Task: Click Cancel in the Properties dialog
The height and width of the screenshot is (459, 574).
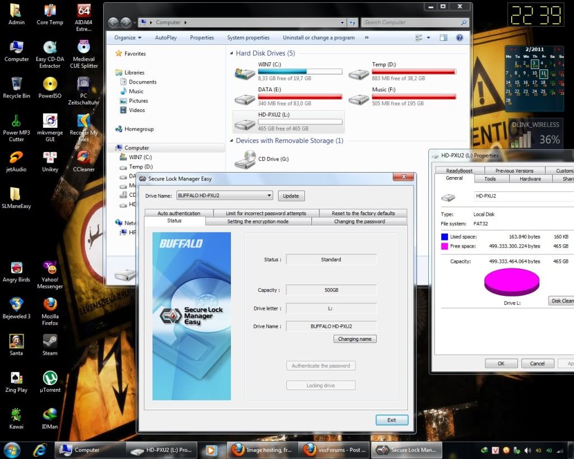Action: coord(537,364)
